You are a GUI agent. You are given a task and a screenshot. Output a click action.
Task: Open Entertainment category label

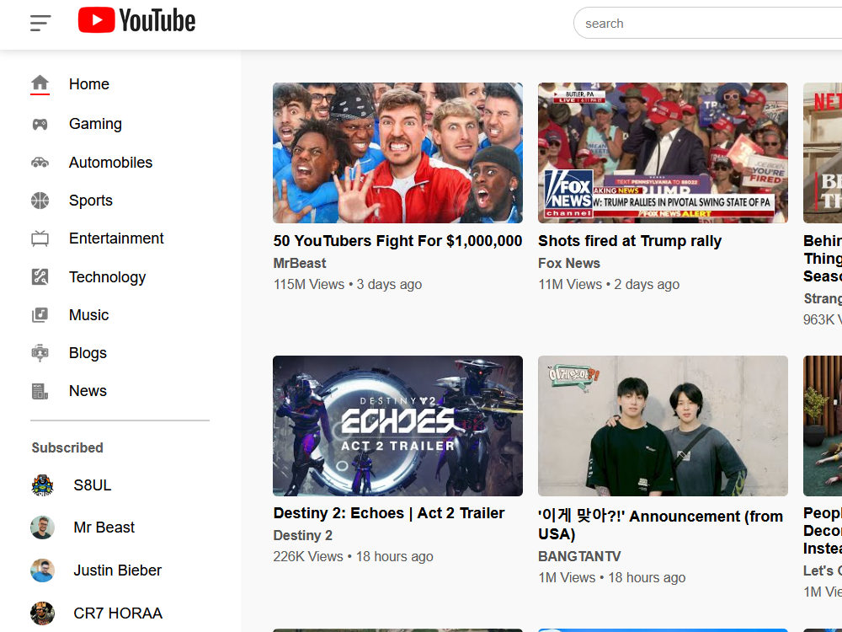click(x=116, y=238)
